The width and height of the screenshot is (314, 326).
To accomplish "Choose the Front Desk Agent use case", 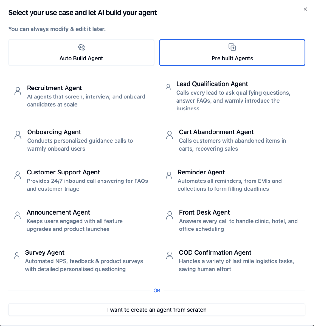I will pos(205,212).
